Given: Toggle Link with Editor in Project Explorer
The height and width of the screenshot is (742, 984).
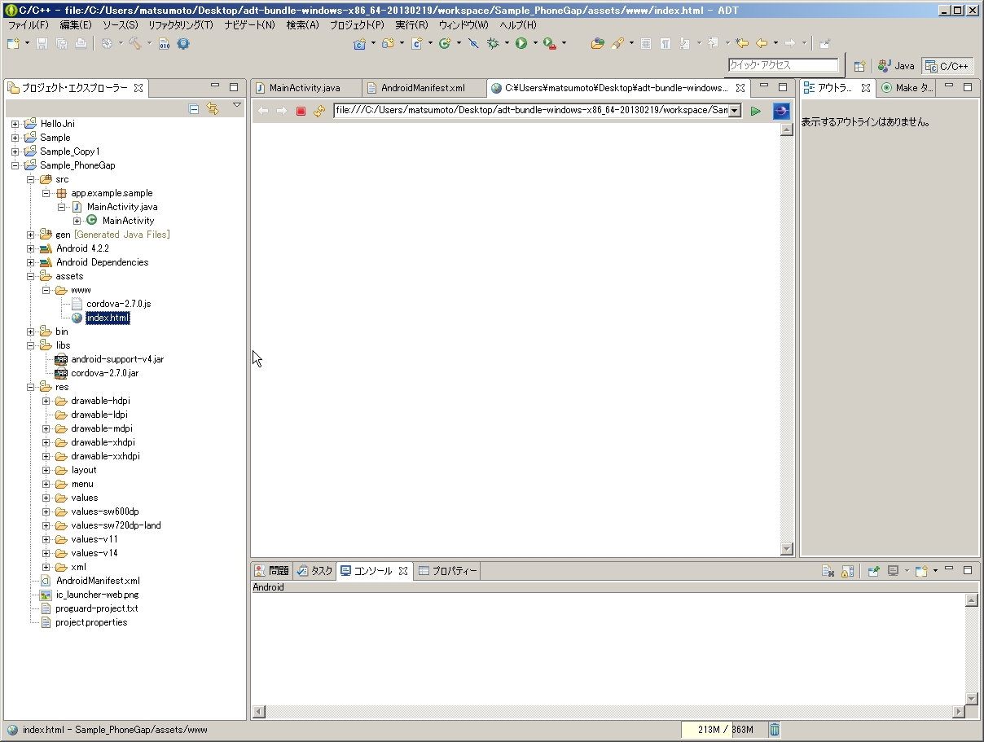Looking at the screenshot, I should pyautogui.click(x=213, y=108).
